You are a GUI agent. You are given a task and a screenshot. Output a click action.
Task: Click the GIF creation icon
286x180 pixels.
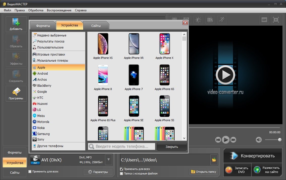pyautogui.click(x=264, y=20)
